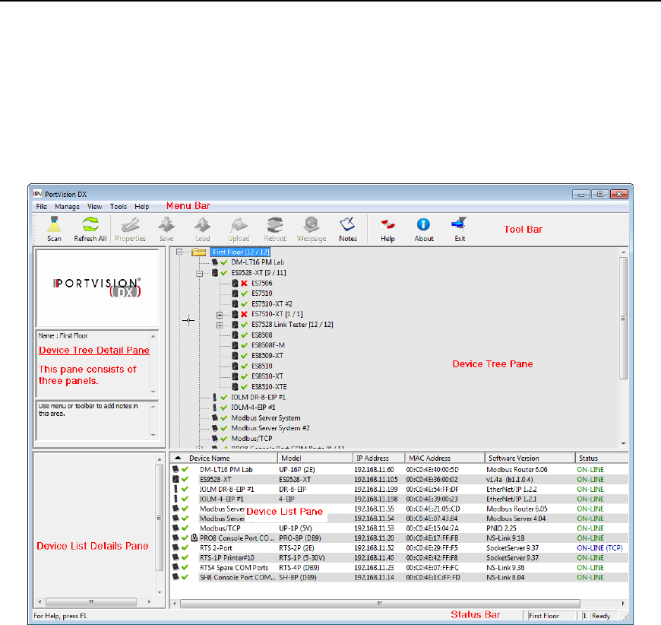Click the Device Tree pane vertical scrollbar

click(x=624, y=347)
